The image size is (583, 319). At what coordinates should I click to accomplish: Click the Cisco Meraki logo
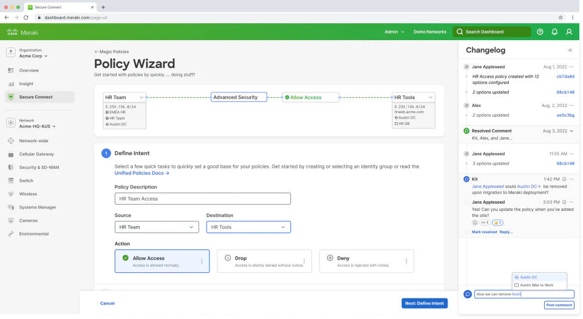(22, 32)
